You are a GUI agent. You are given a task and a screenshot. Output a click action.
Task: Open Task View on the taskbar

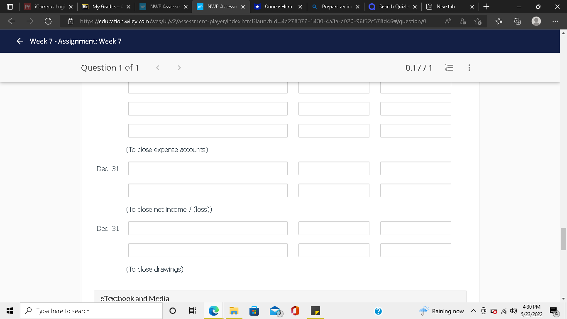click(x=192, y=311)
